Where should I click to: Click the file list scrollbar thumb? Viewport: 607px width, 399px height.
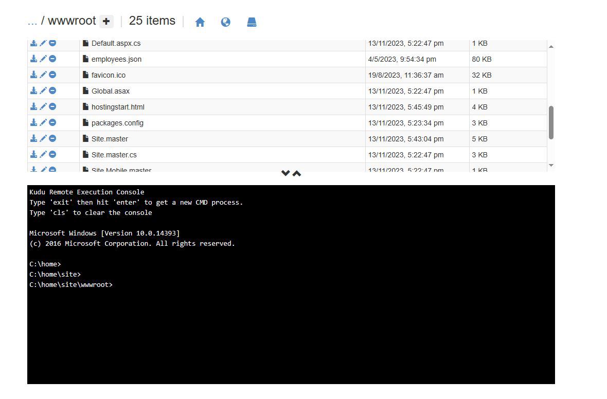(551, 122)
